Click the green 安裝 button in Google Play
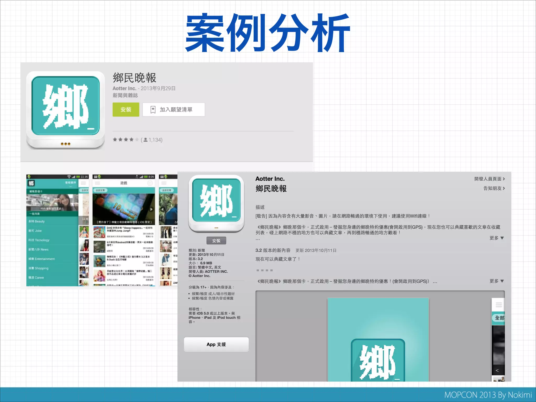Screen dimensions: 536x402 point(126,109)
